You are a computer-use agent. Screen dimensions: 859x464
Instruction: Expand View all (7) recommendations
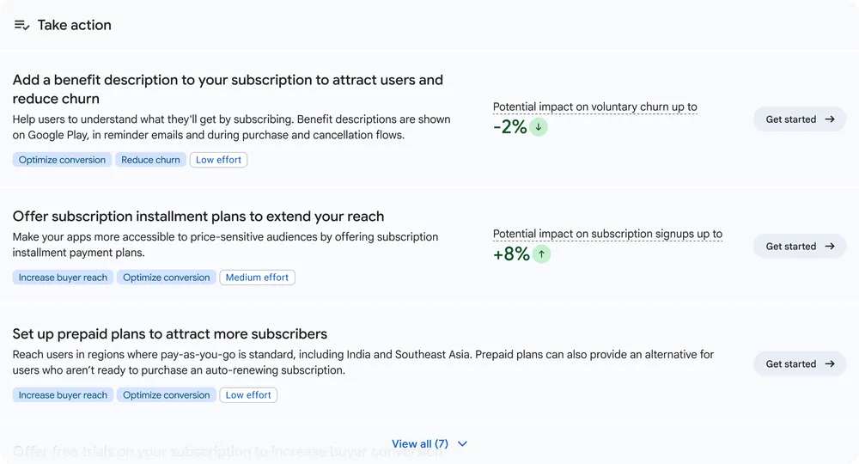[x=420, y=444]
